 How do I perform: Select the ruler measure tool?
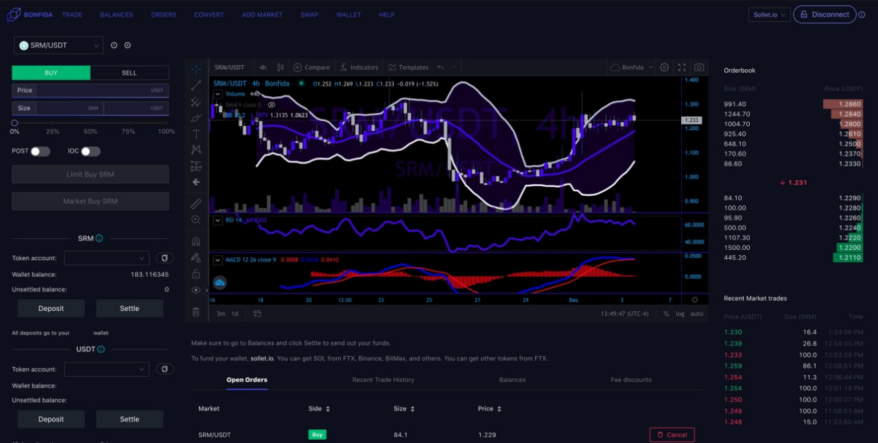pos(196,204)
